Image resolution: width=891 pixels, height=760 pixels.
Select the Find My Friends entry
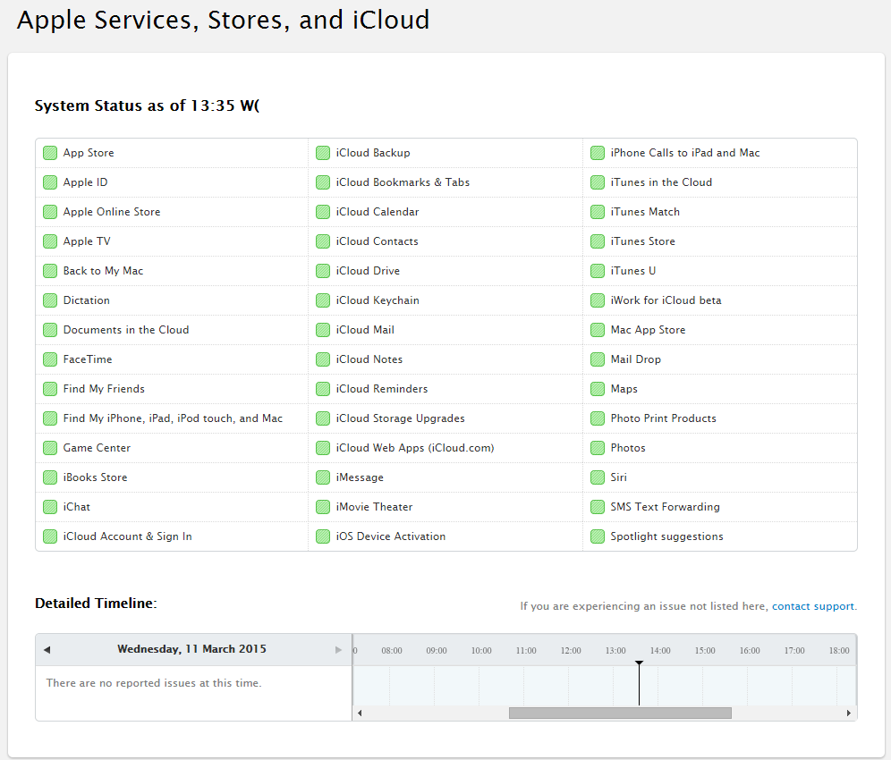coord(172,389)
